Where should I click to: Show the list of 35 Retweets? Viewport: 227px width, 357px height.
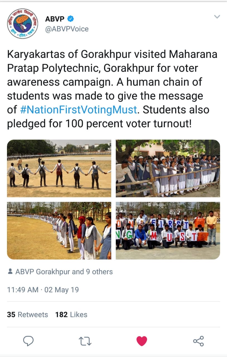point(27,315)
